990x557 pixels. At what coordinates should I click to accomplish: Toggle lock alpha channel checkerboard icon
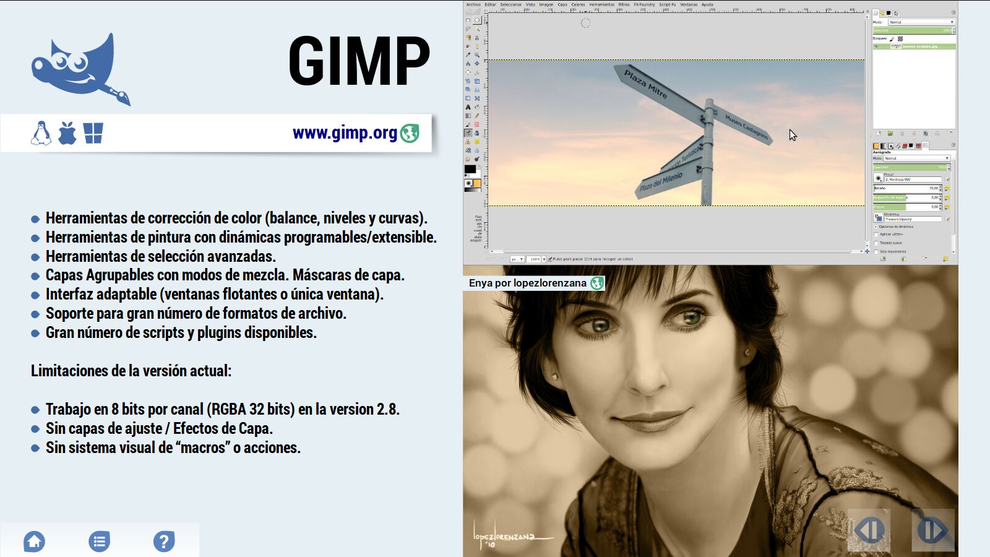click(900, 39)
